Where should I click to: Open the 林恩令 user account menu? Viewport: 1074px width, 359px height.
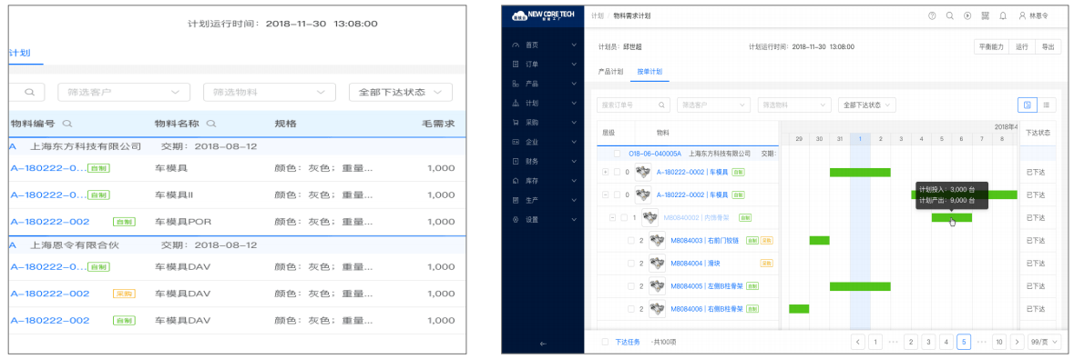tap(1033, 15)
